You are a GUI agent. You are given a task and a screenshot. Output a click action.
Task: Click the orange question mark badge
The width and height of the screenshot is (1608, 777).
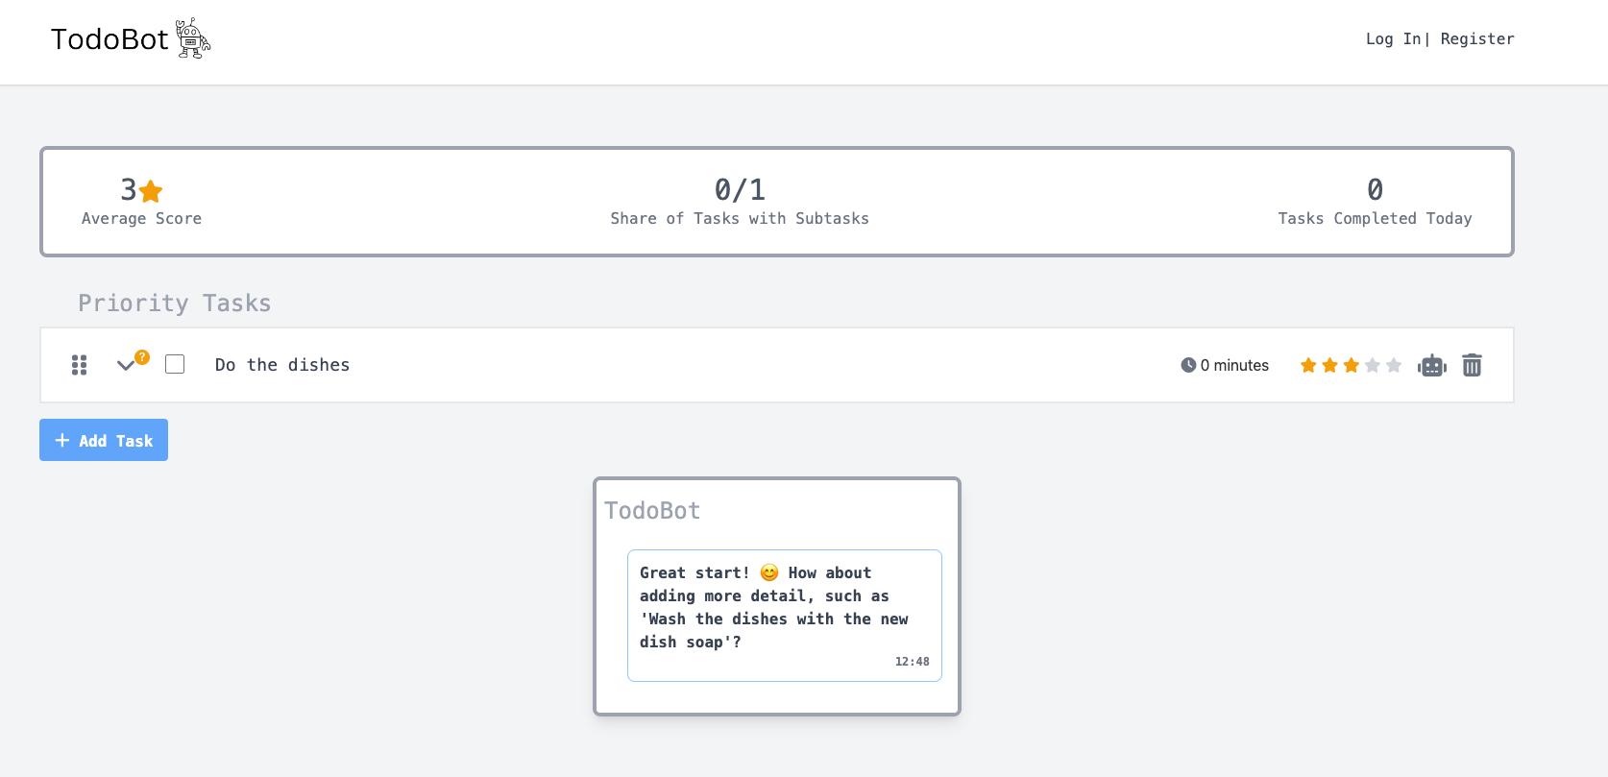[142, 357]
